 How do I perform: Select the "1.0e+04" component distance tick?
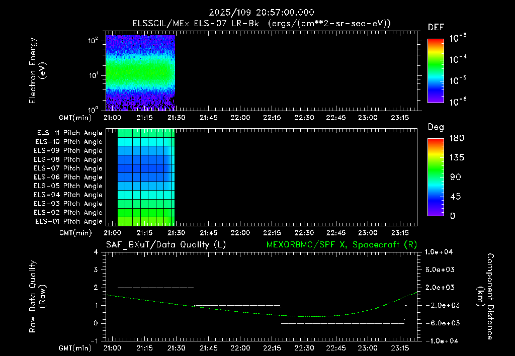[x=439, y=252]
